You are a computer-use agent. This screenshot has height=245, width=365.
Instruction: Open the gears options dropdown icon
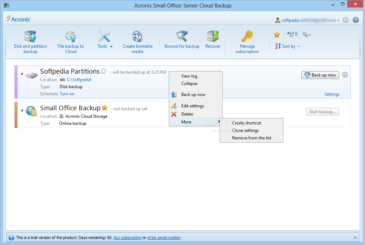click(307, 35)
